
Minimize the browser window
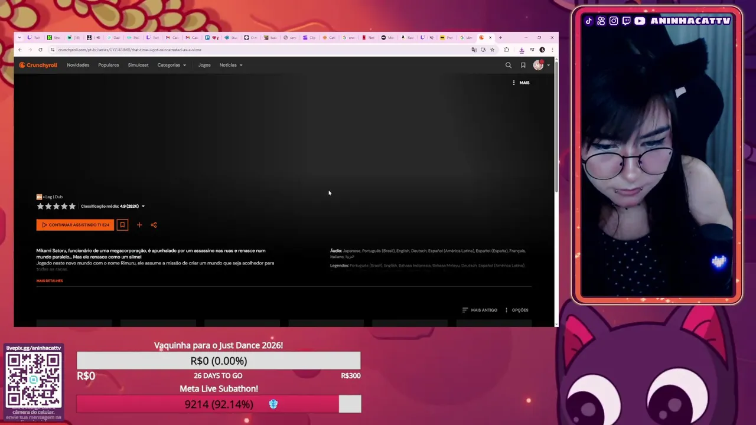point(526,38)
